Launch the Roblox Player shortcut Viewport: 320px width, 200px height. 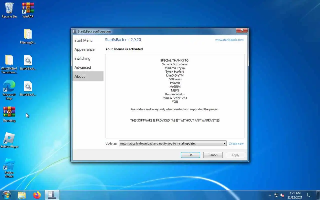click(9, 140)
